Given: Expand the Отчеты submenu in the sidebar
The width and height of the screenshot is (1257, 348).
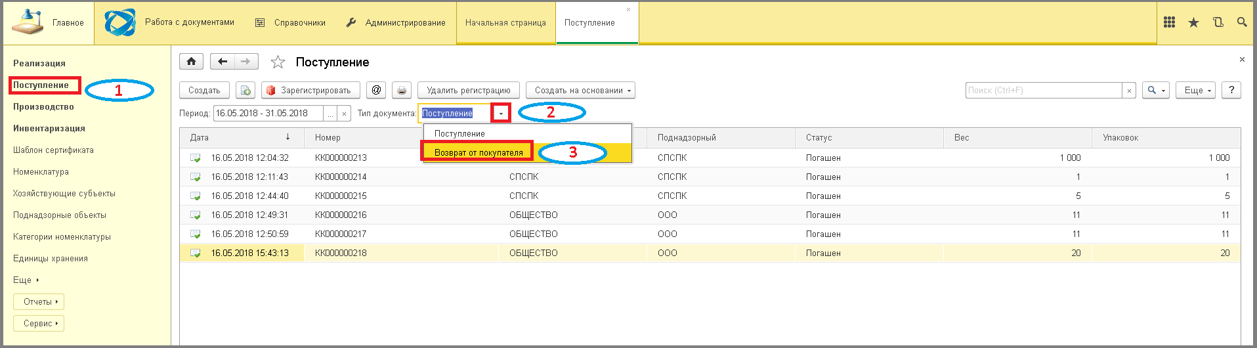Looking at the screenshot, I should (x=39, y=302).
